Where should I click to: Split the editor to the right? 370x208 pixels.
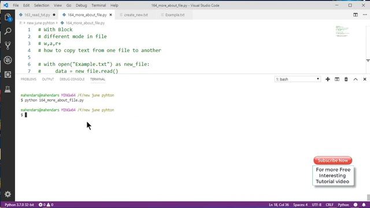pyautogui.click(x=356, y=14)
